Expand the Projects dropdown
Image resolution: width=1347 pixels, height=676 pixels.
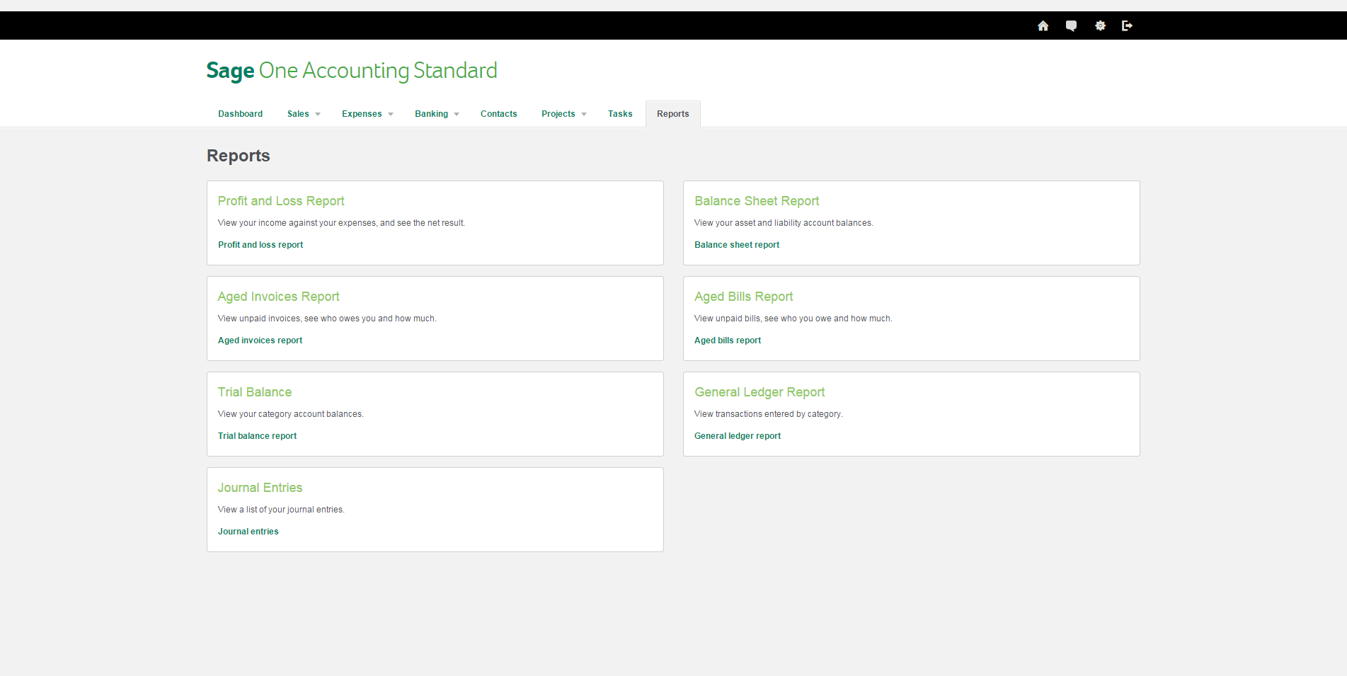[x=563, y=113]
